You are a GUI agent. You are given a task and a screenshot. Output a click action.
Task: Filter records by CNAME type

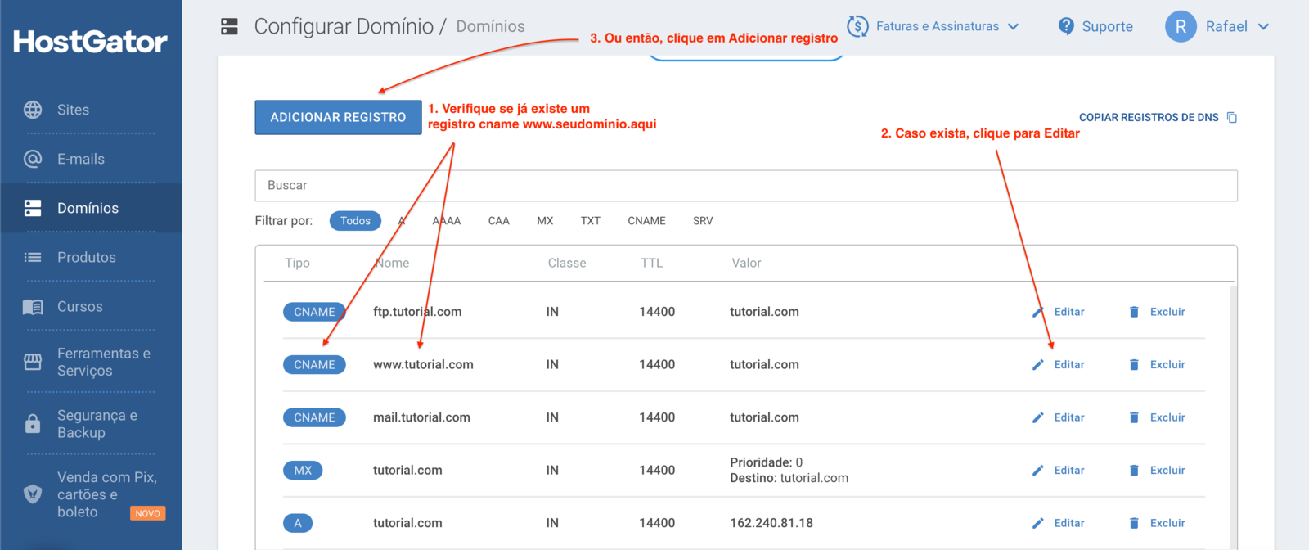tap(646, 221)
